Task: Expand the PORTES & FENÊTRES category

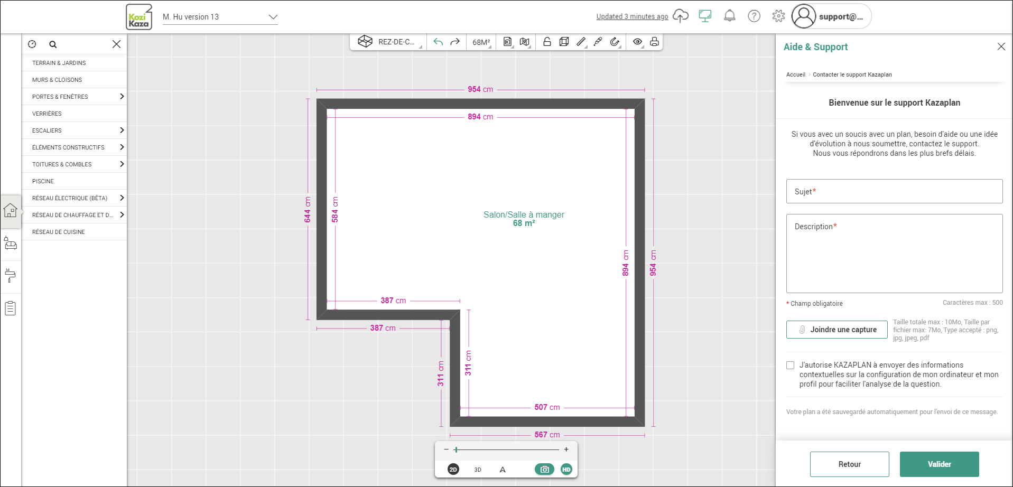Action: click(74, 97)
